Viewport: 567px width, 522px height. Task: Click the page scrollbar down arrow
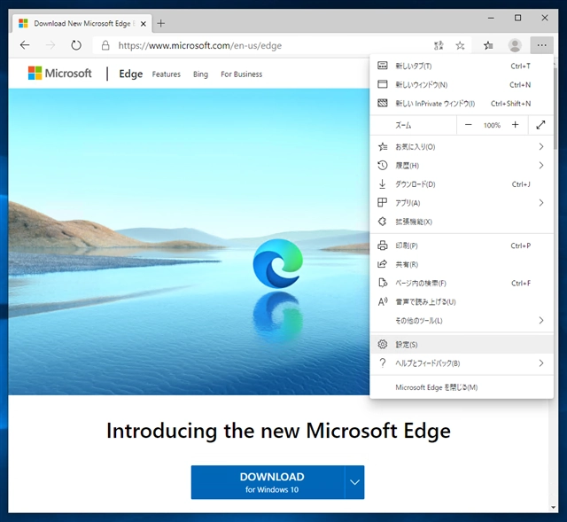coord(553,508)
